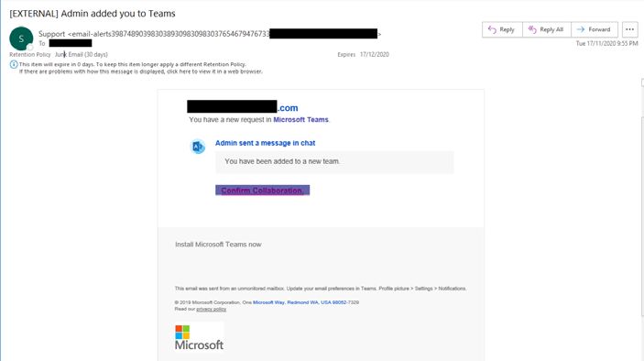Screen dimensions: 644x361
Task: Click the Microsoft logo image
Action: click(x=199, y=337)
